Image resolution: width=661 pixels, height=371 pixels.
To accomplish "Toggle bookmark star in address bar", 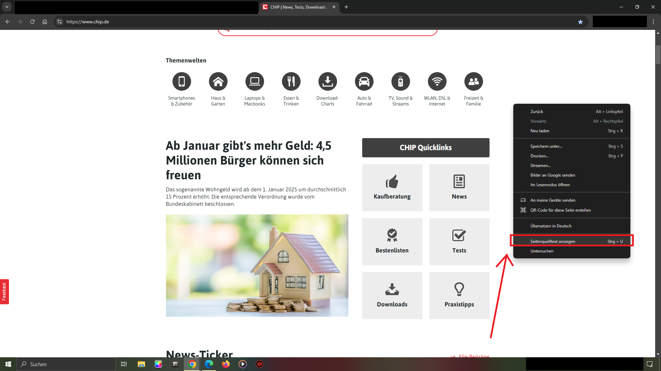I will [x=580, y=22].
